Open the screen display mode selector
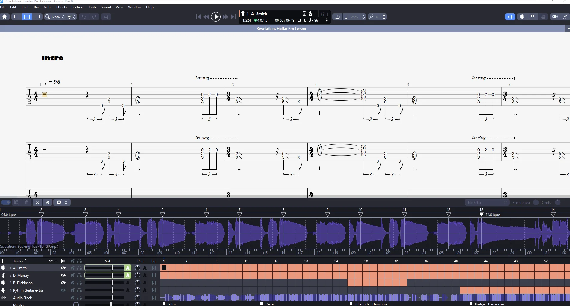The image size is (570, 306). (x=72, y=17)
